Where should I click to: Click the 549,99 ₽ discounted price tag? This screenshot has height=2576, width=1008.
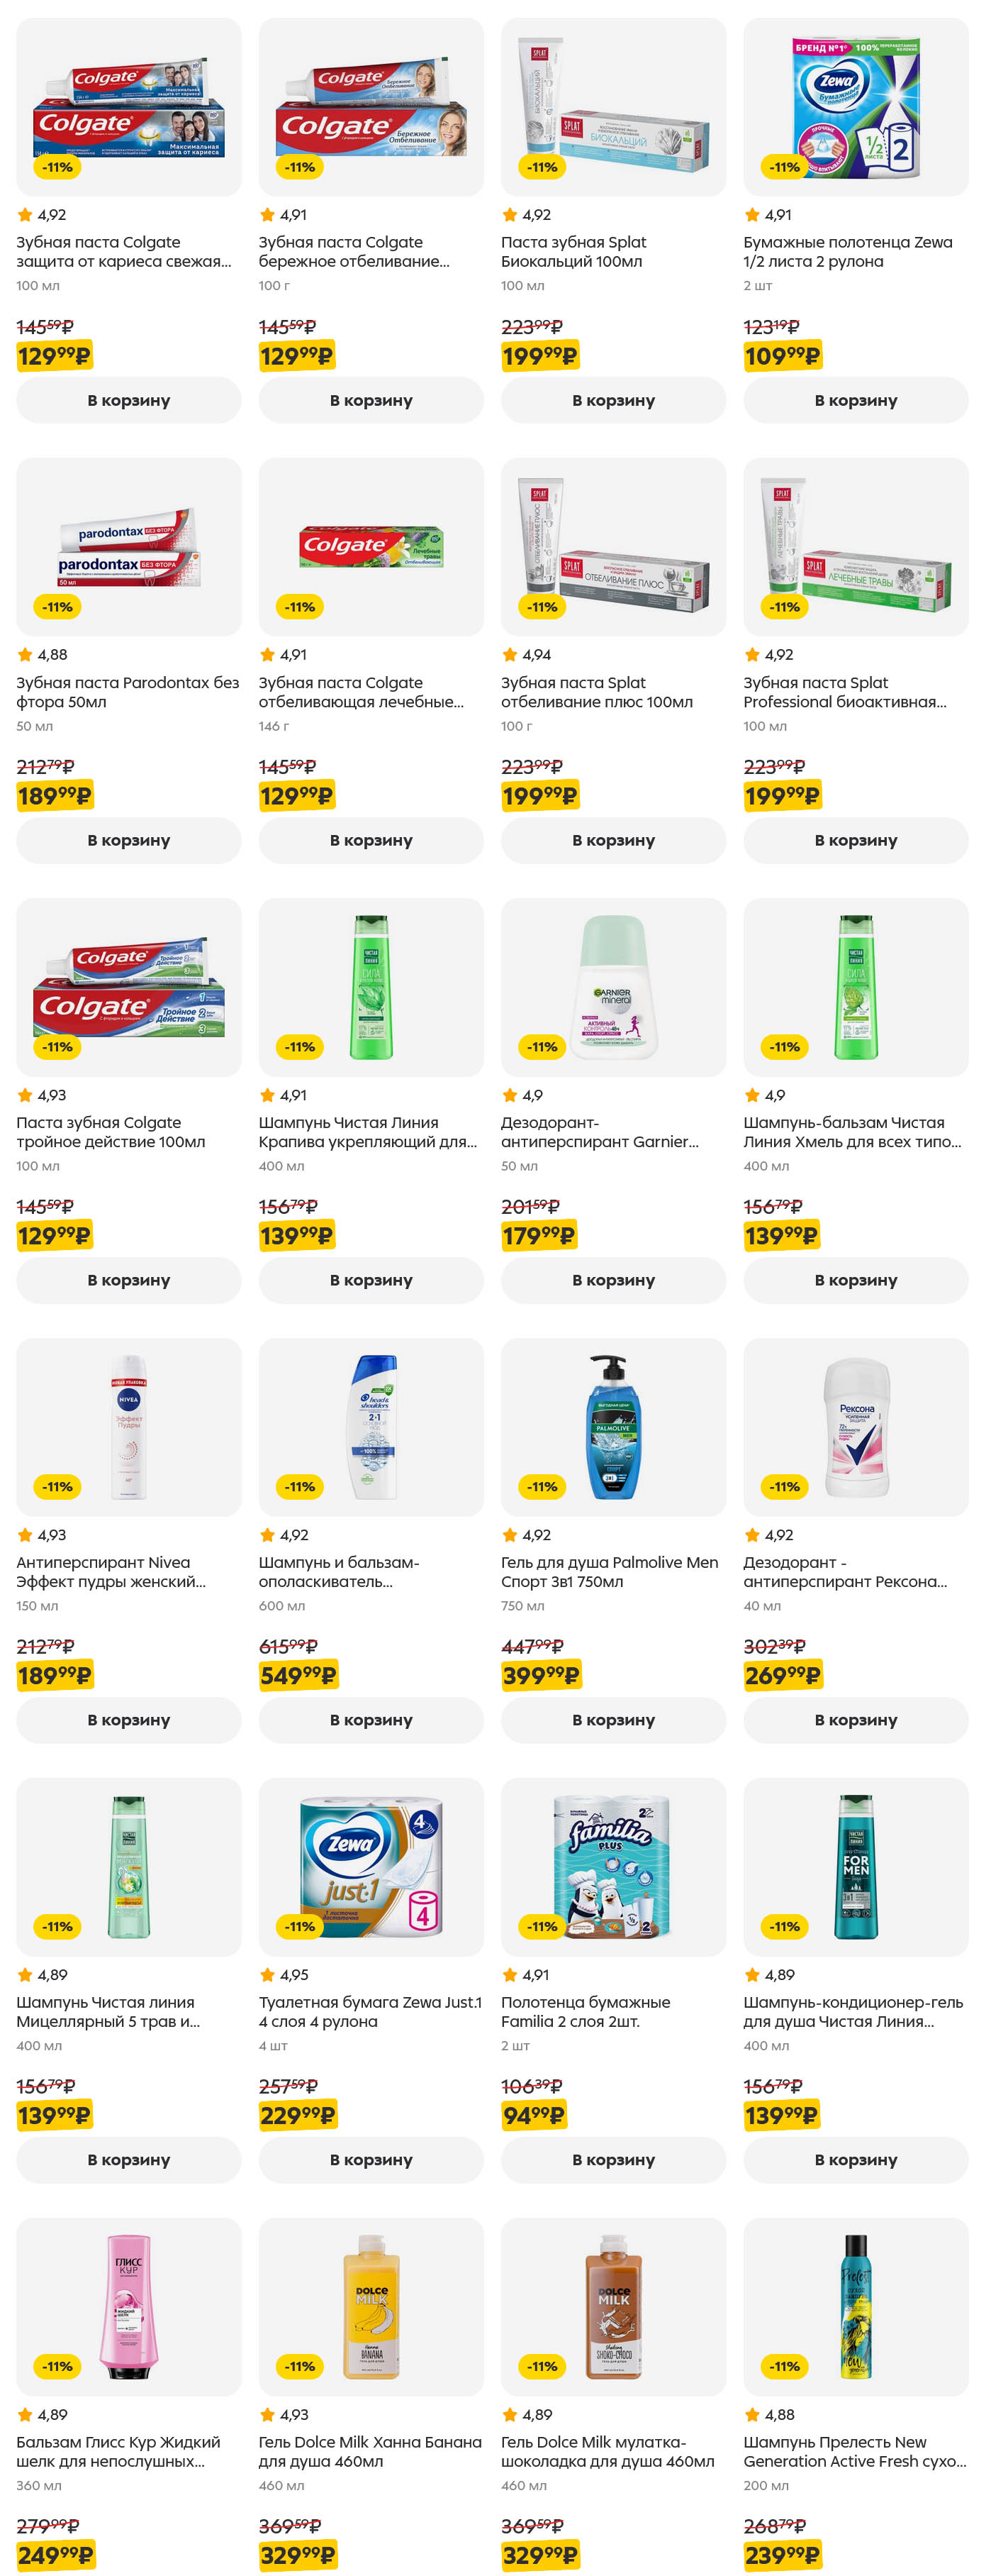coord(298,1675)
